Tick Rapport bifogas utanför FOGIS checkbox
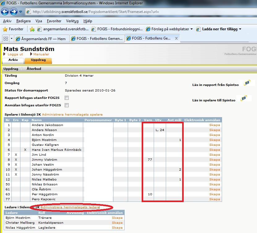This screenshot has height=233, width=257. [66, 98]
